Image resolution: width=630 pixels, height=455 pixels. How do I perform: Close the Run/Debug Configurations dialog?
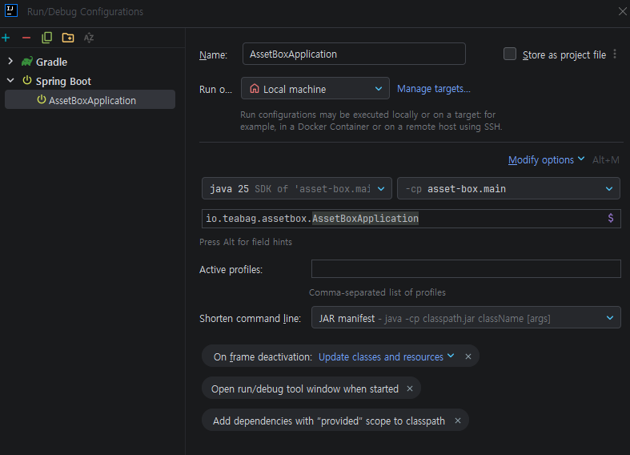click(x=622, y=11)
